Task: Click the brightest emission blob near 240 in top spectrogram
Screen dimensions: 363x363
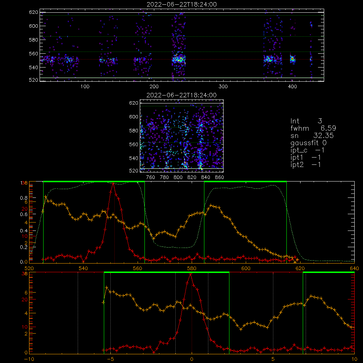Action: (x=179, y=59)
